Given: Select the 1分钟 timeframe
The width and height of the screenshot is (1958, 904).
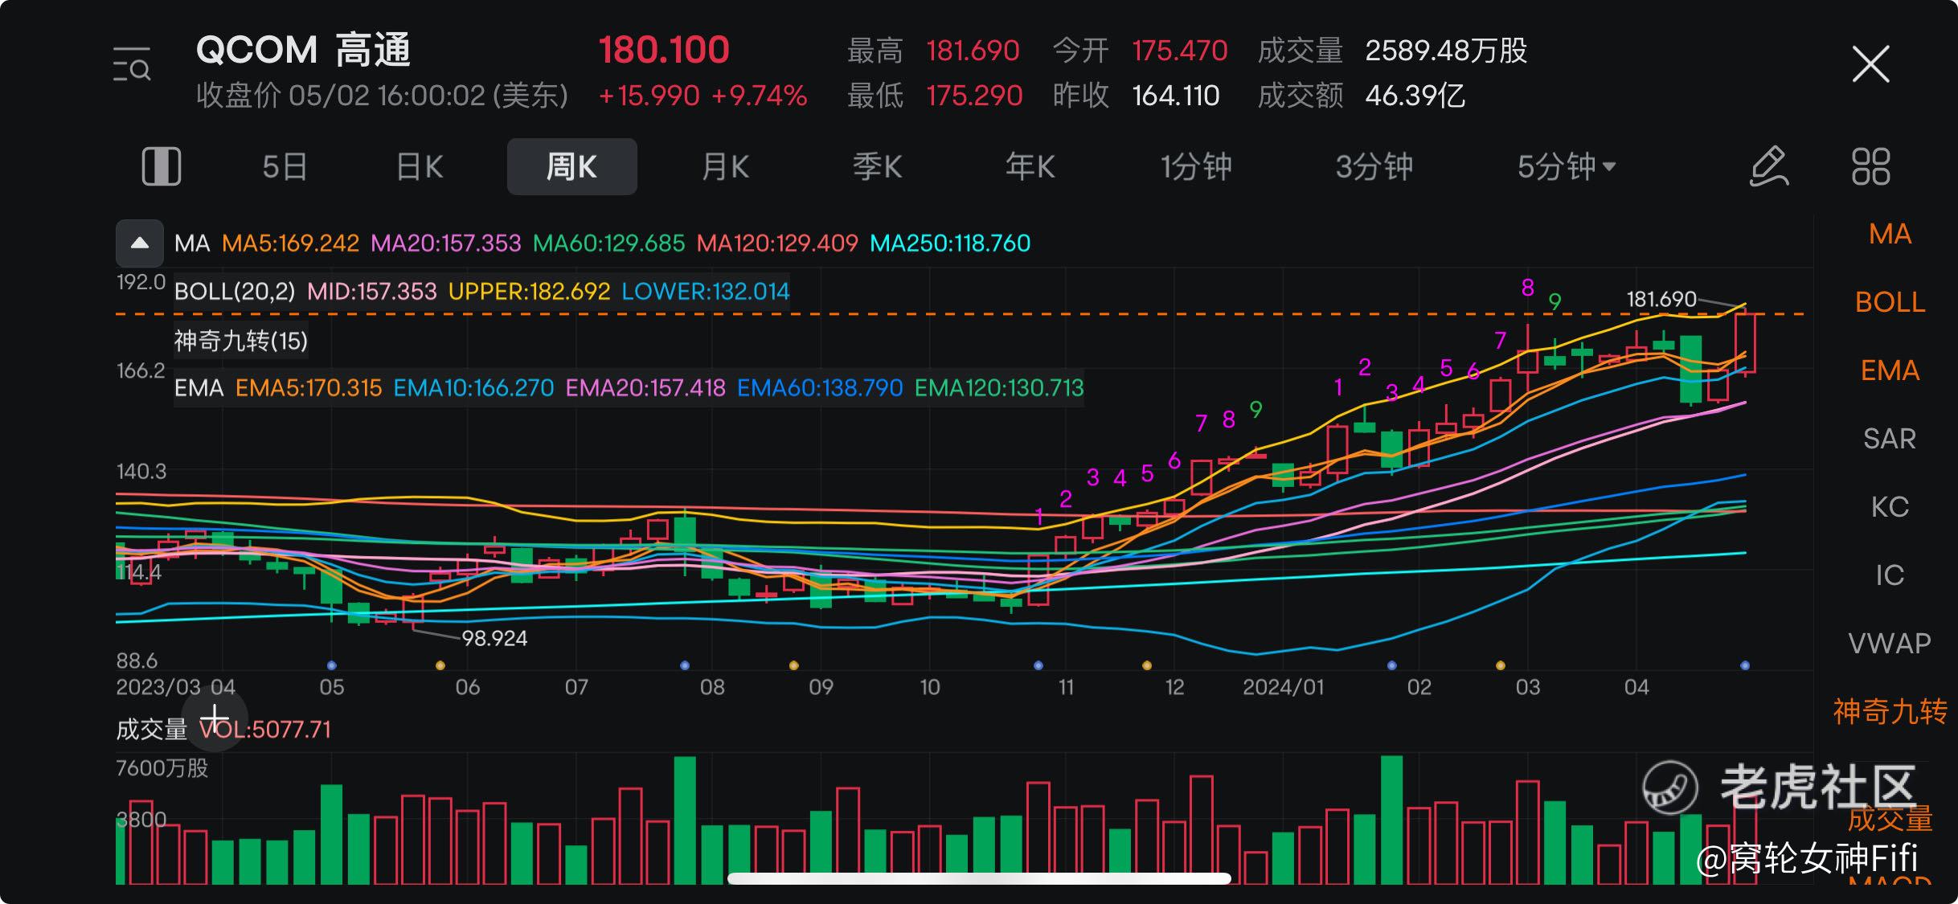Looking at the screenshot, I should point(1195,167).
